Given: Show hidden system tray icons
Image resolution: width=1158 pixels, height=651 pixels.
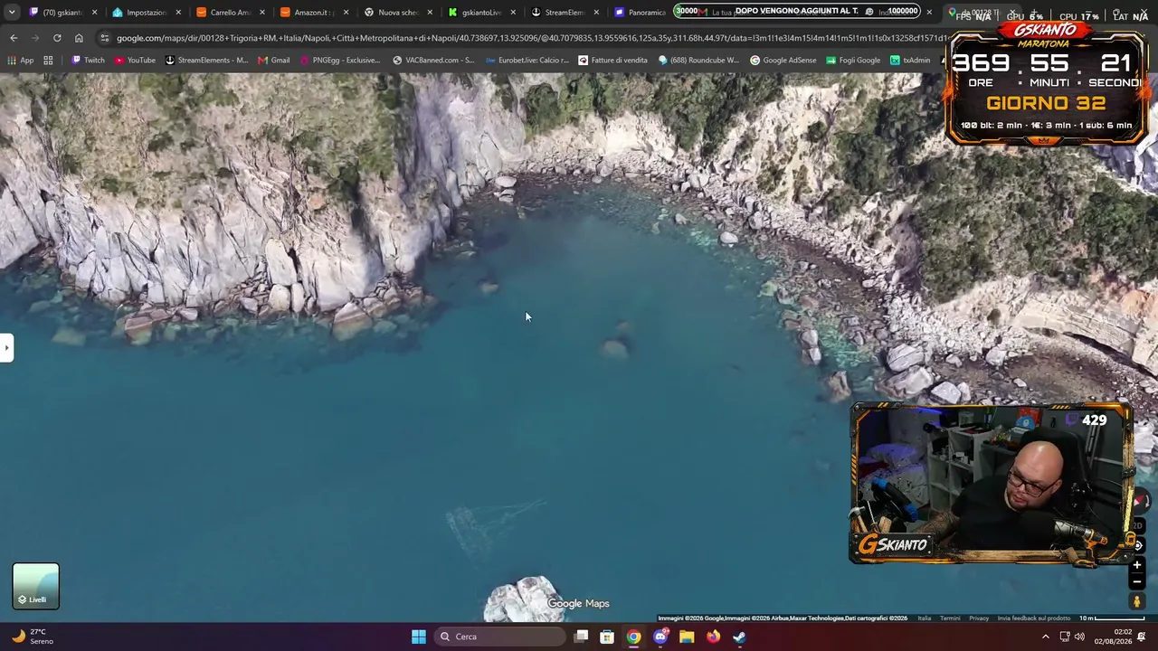Looking at the screenshot, I should coord(1046,637).
